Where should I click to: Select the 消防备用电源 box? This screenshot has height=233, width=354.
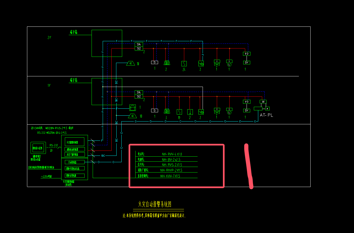(75, 176)
